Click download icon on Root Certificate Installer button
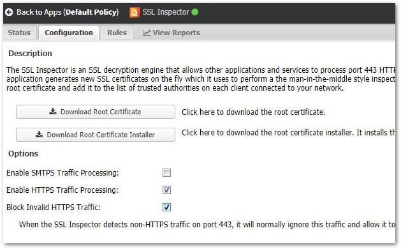 pyautogui.click(x=39, y=134)
